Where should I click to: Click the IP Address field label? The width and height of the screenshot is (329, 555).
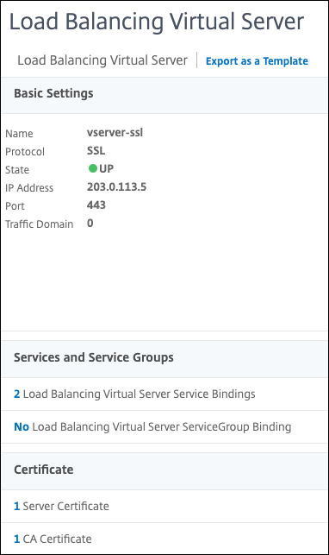[x=29, y=188]
